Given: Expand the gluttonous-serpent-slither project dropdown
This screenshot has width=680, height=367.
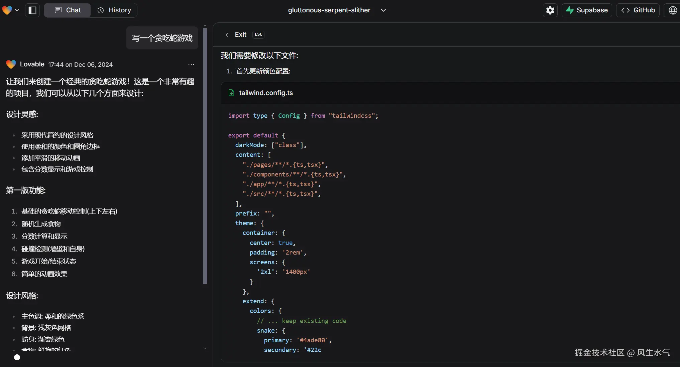Looking at the screenshot, I should pyautogui.click(x=383, y=10).
